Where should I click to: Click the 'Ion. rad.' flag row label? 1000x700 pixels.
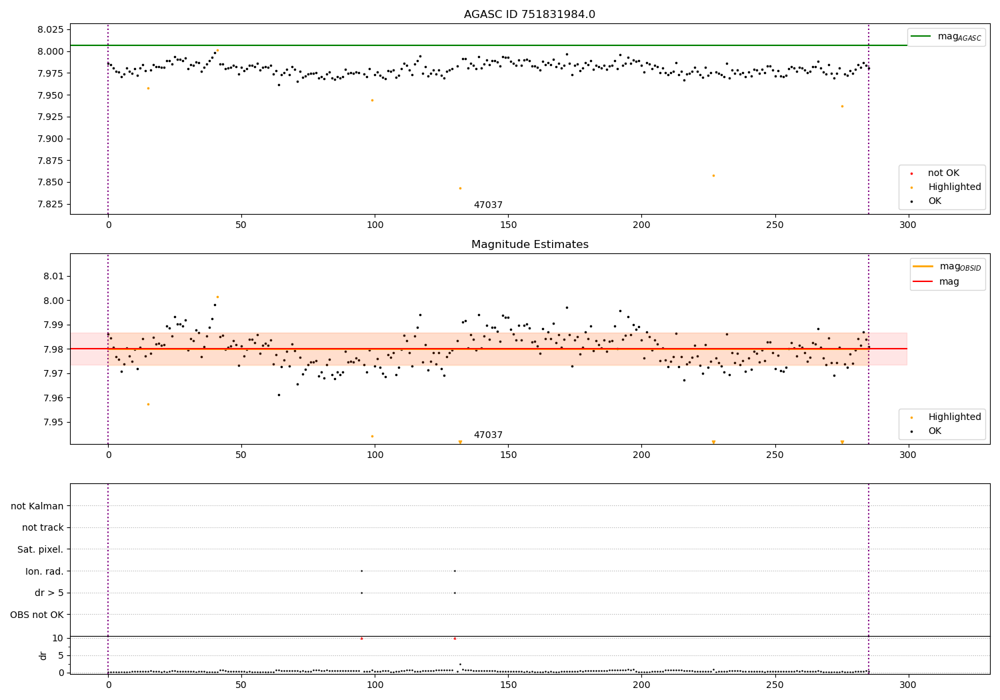(45, 571)
